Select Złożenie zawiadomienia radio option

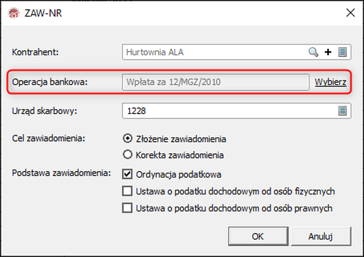(128, 139)
